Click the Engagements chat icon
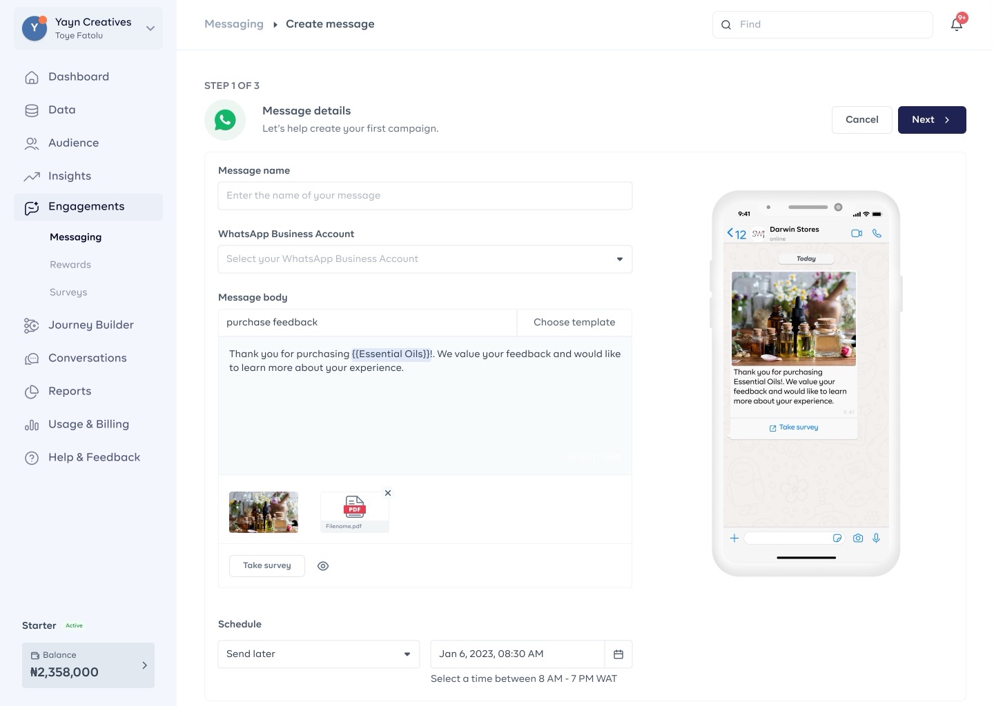This screenshot has width=994, height=706. (x=32, y=208)
